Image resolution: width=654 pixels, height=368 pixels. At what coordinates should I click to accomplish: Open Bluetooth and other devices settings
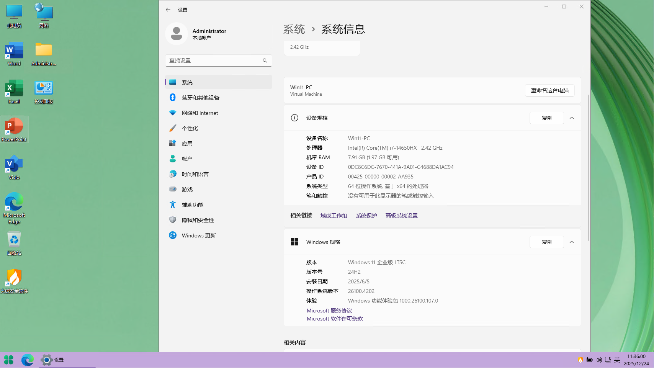(x=200, y=98)
